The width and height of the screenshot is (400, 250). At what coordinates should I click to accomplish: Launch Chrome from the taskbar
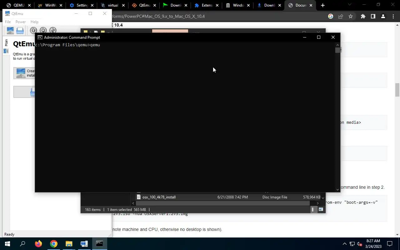tap(54, 244)
